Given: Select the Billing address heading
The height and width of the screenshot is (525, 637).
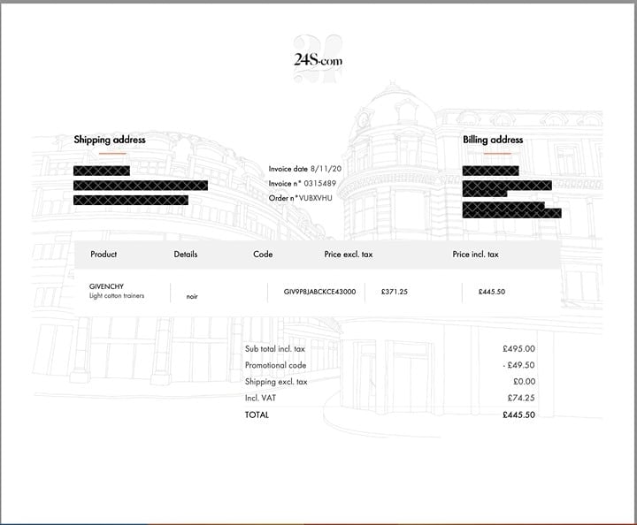Looking at the screenshot, I should pyautogui.click(x=493, y=140).
